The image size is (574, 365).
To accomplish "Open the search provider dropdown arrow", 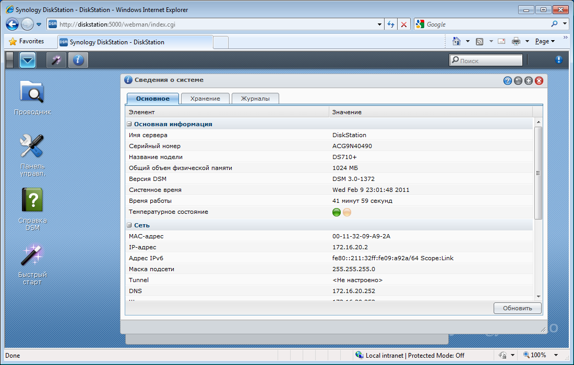I will click(565, 24).
